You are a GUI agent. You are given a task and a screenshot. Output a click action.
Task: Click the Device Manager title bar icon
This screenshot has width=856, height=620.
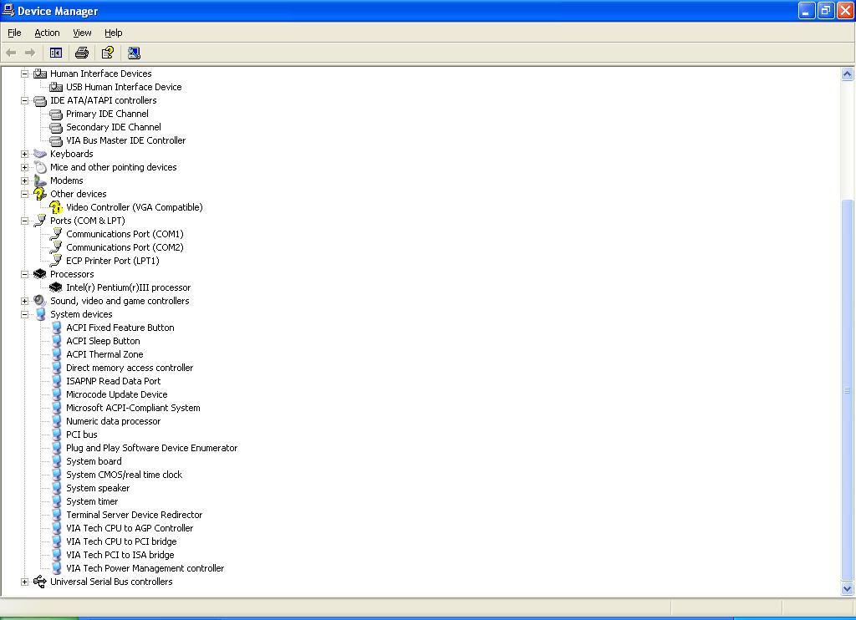(x=8, y=10)
